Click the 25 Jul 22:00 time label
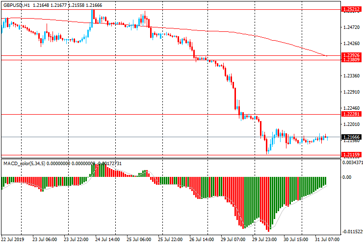This screenshot has width=363, height=245. point(170,239)
